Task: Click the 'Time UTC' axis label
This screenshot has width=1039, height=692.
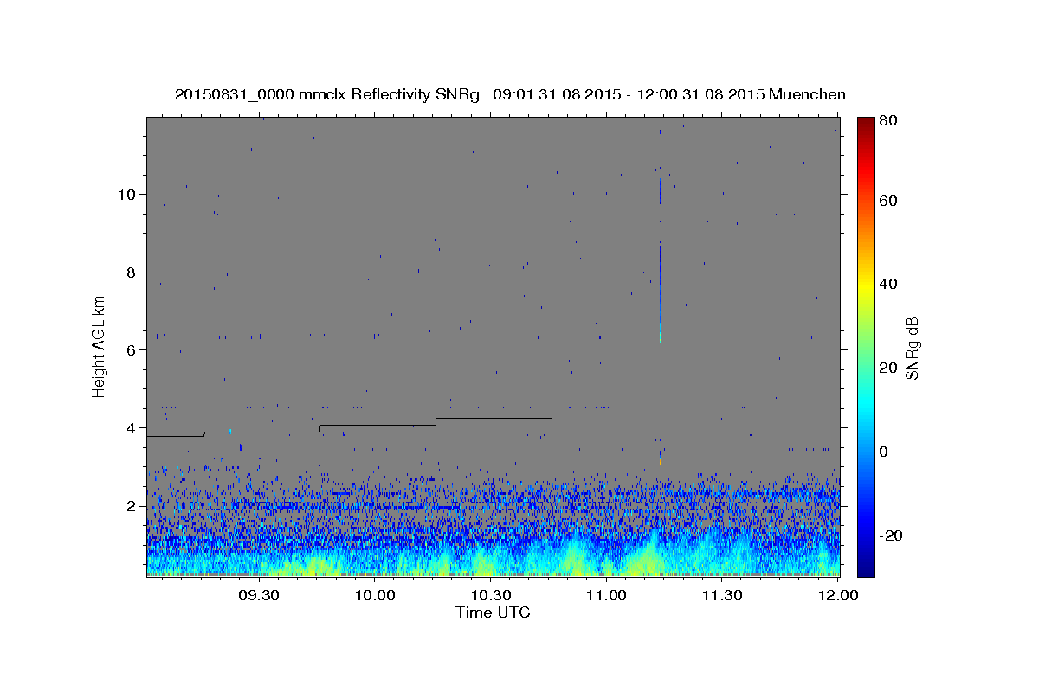Action: 493,612
